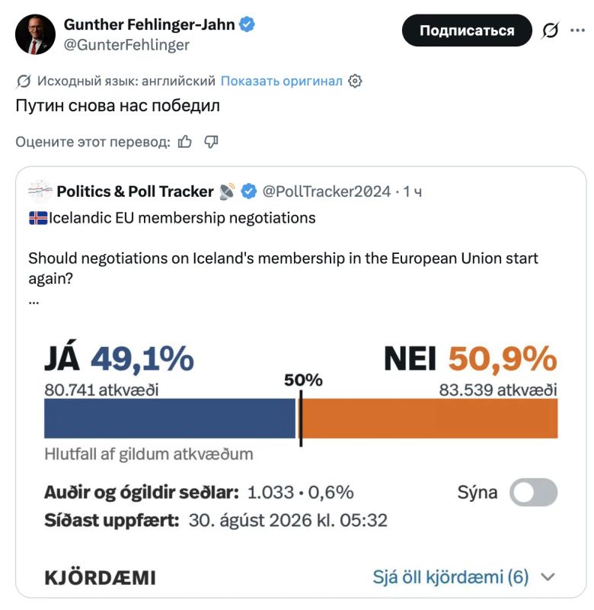Click the Politics & Poll Tracker avatar
Viewport: 594px width, 610px height.
(40, 191)
